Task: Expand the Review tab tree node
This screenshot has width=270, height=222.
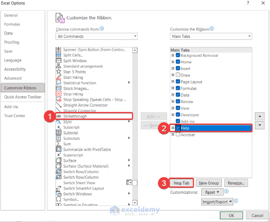Action: (x=173, y=101)
